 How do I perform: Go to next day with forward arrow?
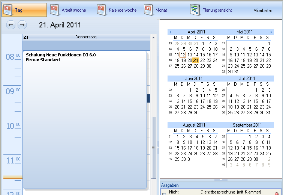click(22, 25)
